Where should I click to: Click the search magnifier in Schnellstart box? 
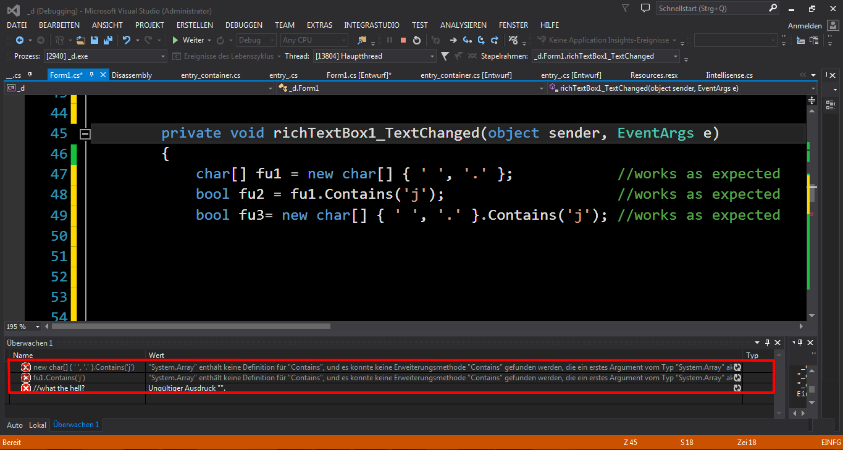pos(773,9)
